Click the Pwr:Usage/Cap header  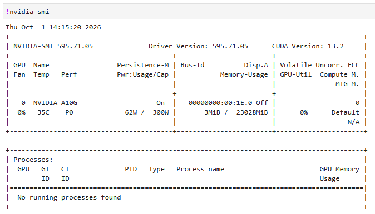[x=143, y=74]
